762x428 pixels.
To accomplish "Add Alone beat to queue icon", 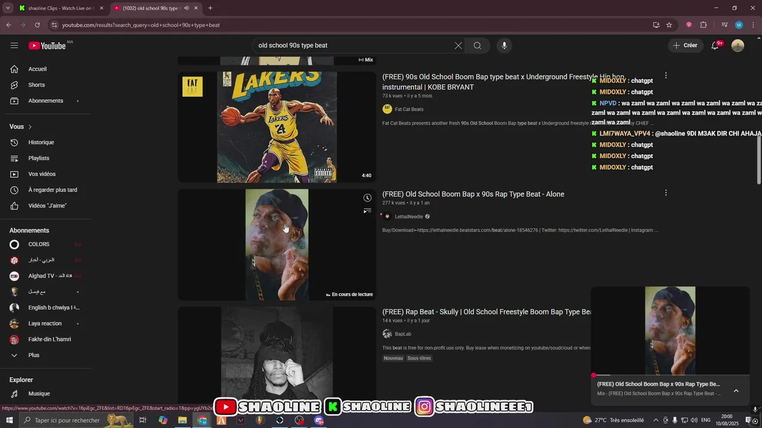I will click(367, 211).
